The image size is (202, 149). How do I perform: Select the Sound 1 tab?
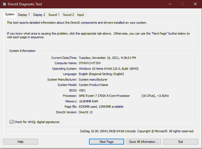coord(54,15)
